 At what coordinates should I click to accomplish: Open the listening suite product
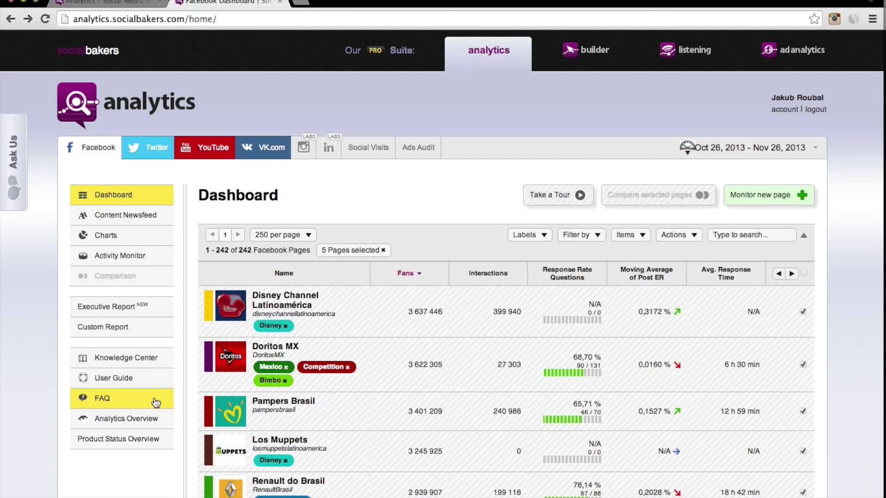(x=685, y=50)
